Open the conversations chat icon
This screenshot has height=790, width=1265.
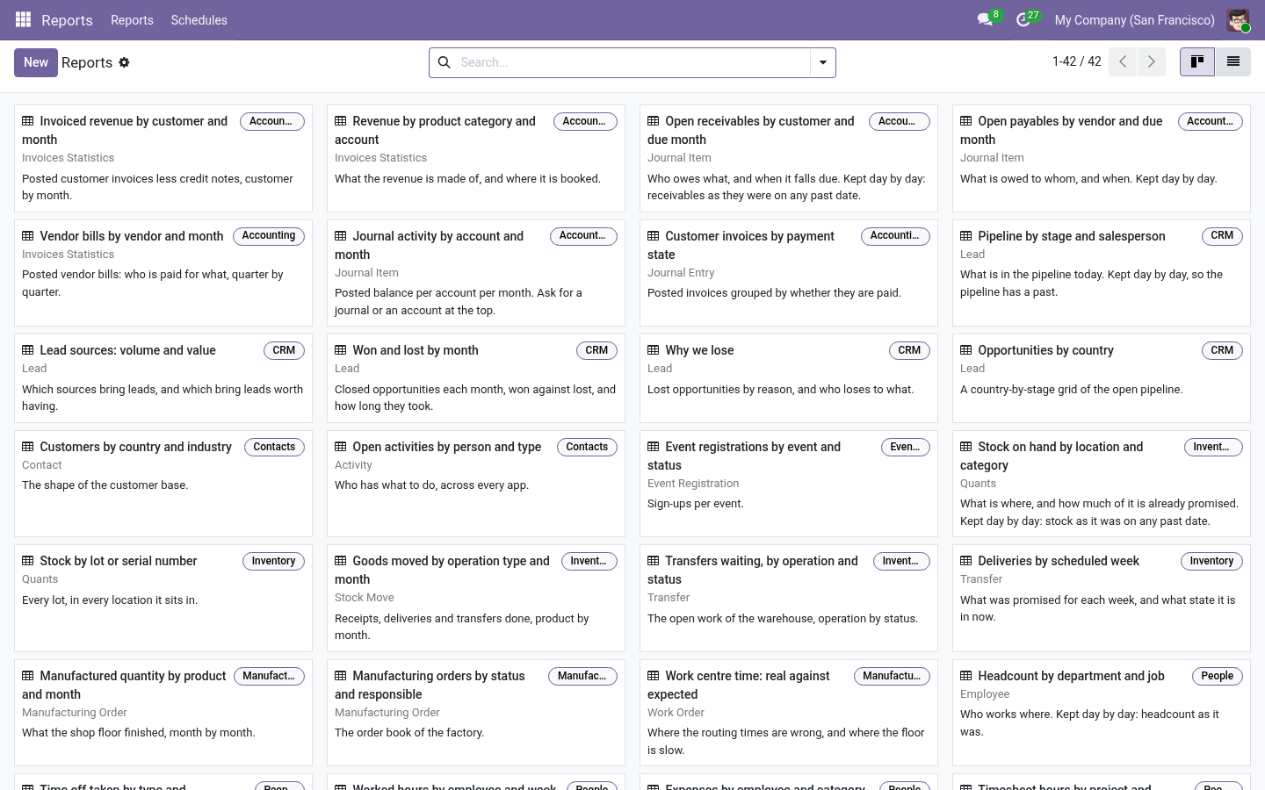click(985, 19)
